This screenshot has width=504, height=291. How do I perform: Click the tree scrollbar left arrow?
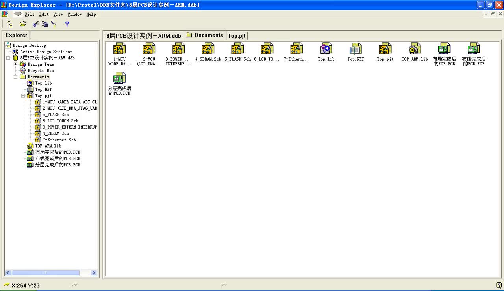tap(7, 273)
